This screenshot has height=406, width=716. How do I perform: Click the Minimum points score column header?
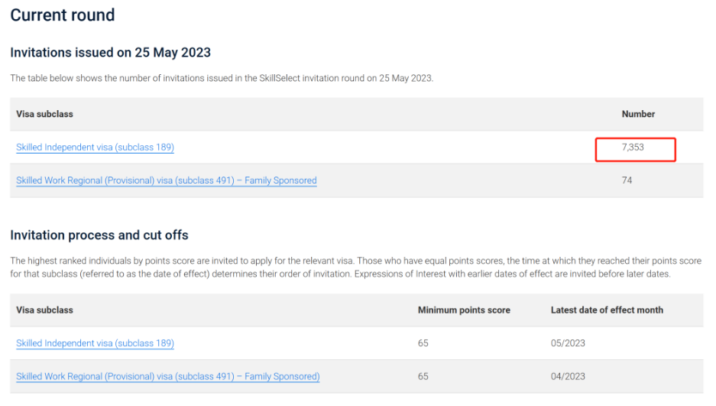point(464,310)
